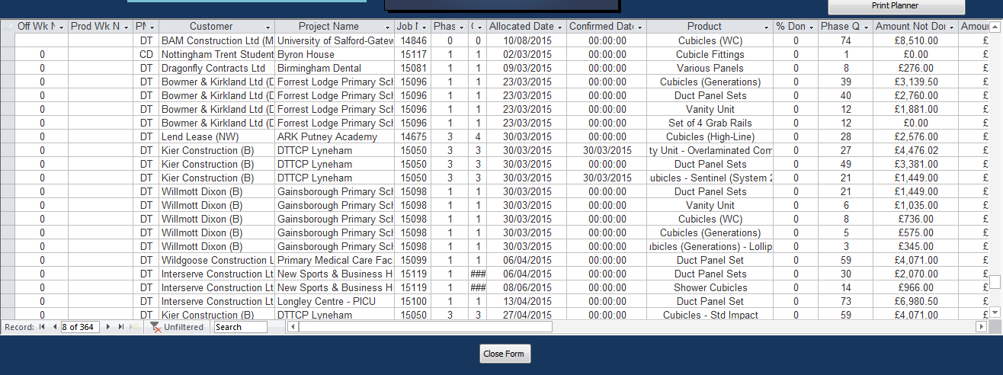Open the Amount Not Done column filter dropdown
1003x375 pixels.
[x=951, y=27]
